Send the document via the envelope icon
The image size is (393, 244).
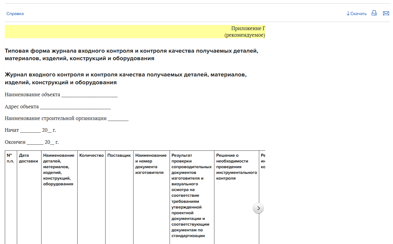386,14
